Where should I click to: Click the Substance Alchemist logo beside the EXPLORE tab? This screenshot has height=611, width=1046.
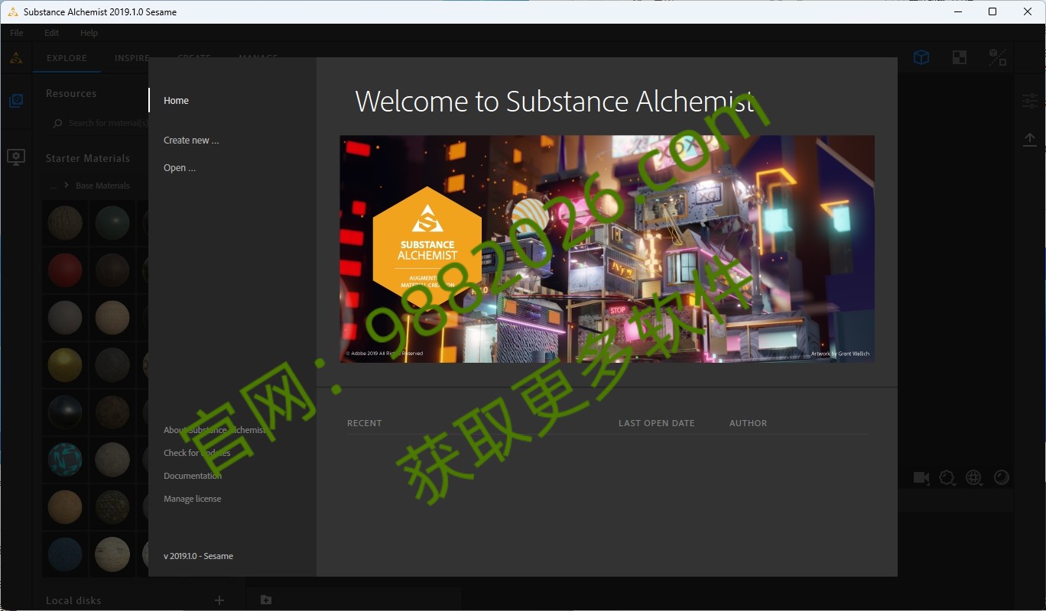(16, 58)
